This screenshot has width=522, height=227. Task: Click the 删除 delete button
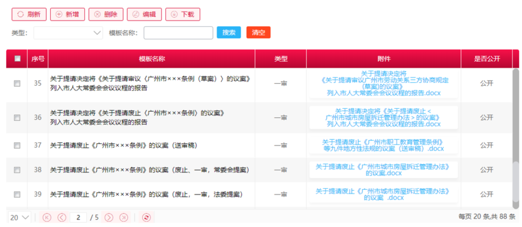(106, 14)
